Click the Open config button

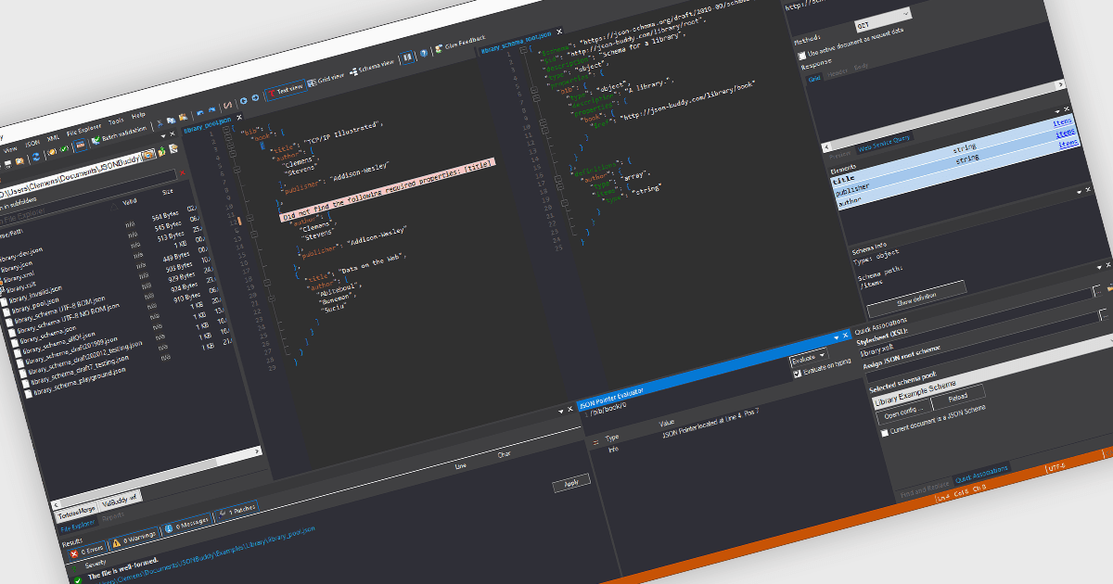coord(902,413)
